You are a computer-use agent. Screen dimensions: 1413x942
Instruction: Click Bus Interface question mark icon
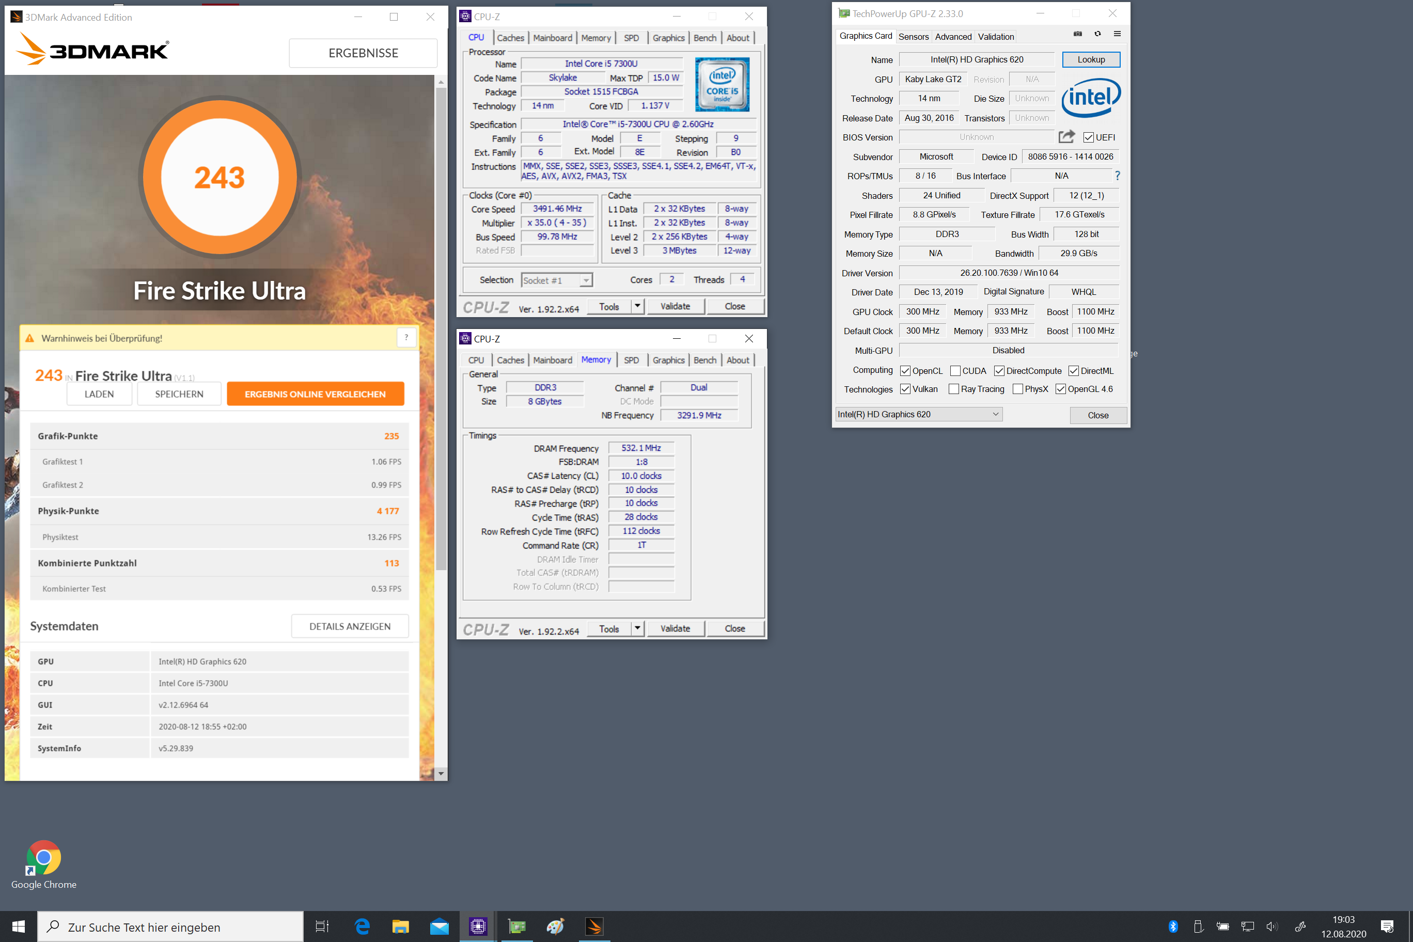1118,176
